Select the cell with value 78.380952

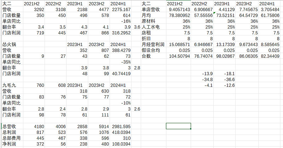click(x=179, y=15)
